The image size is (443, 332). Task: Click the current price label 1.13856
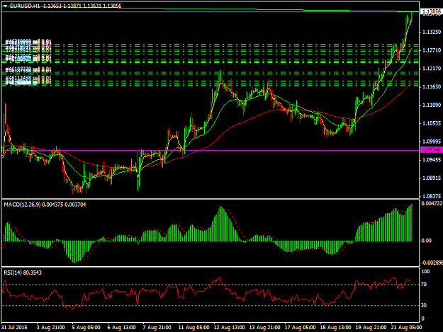tap(431, 11)
